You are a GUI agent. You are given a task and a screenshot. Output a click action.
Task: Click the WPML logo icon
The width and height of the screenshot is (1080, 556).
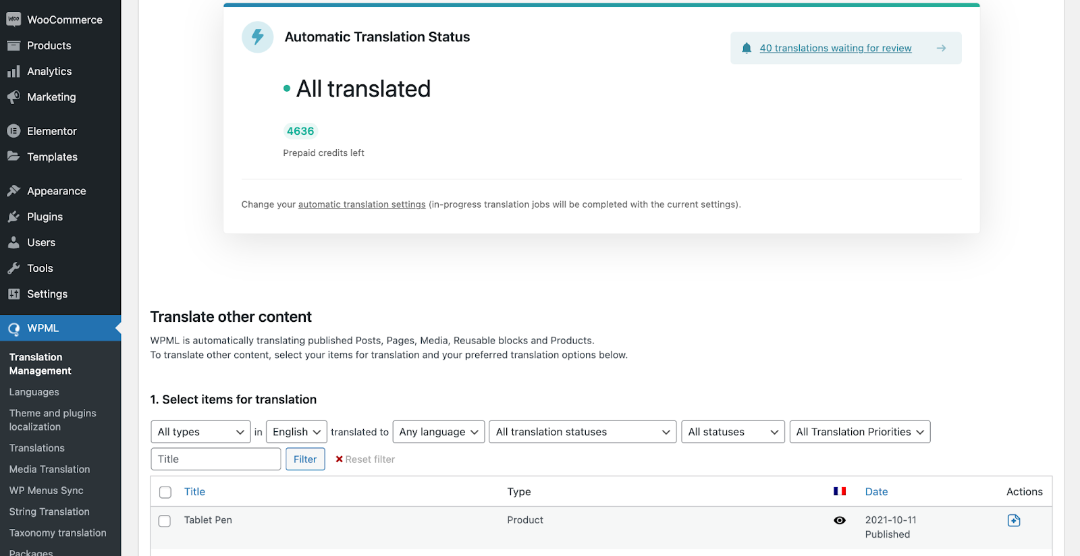(x=13, y=329)
